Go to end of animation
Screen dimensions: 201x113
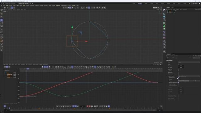click(70, 106)
